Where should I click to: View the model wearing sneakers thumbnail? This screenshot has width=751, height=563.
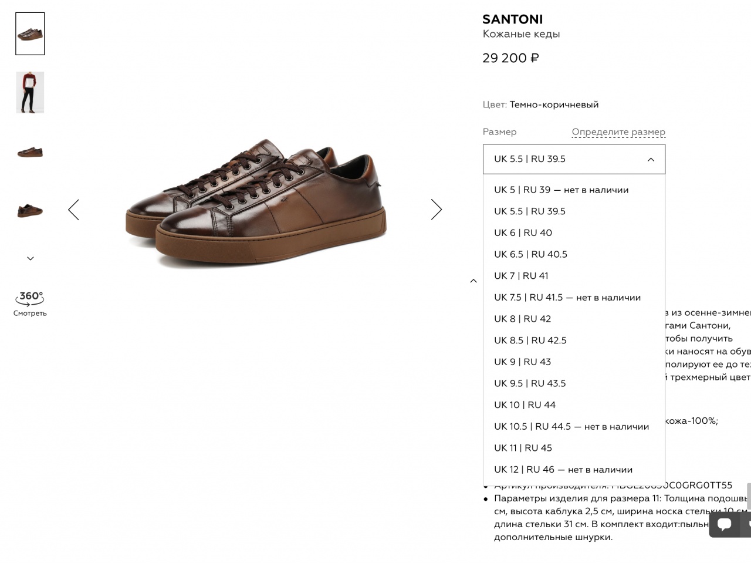(x=30, y=93)
